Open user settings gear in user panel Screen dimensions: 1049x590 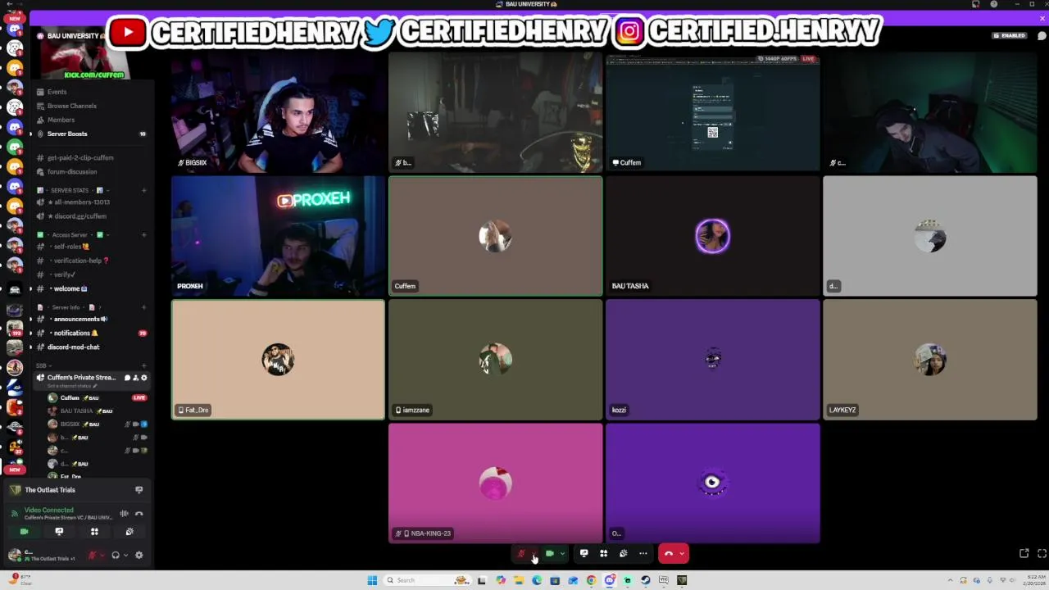[139, 555]
